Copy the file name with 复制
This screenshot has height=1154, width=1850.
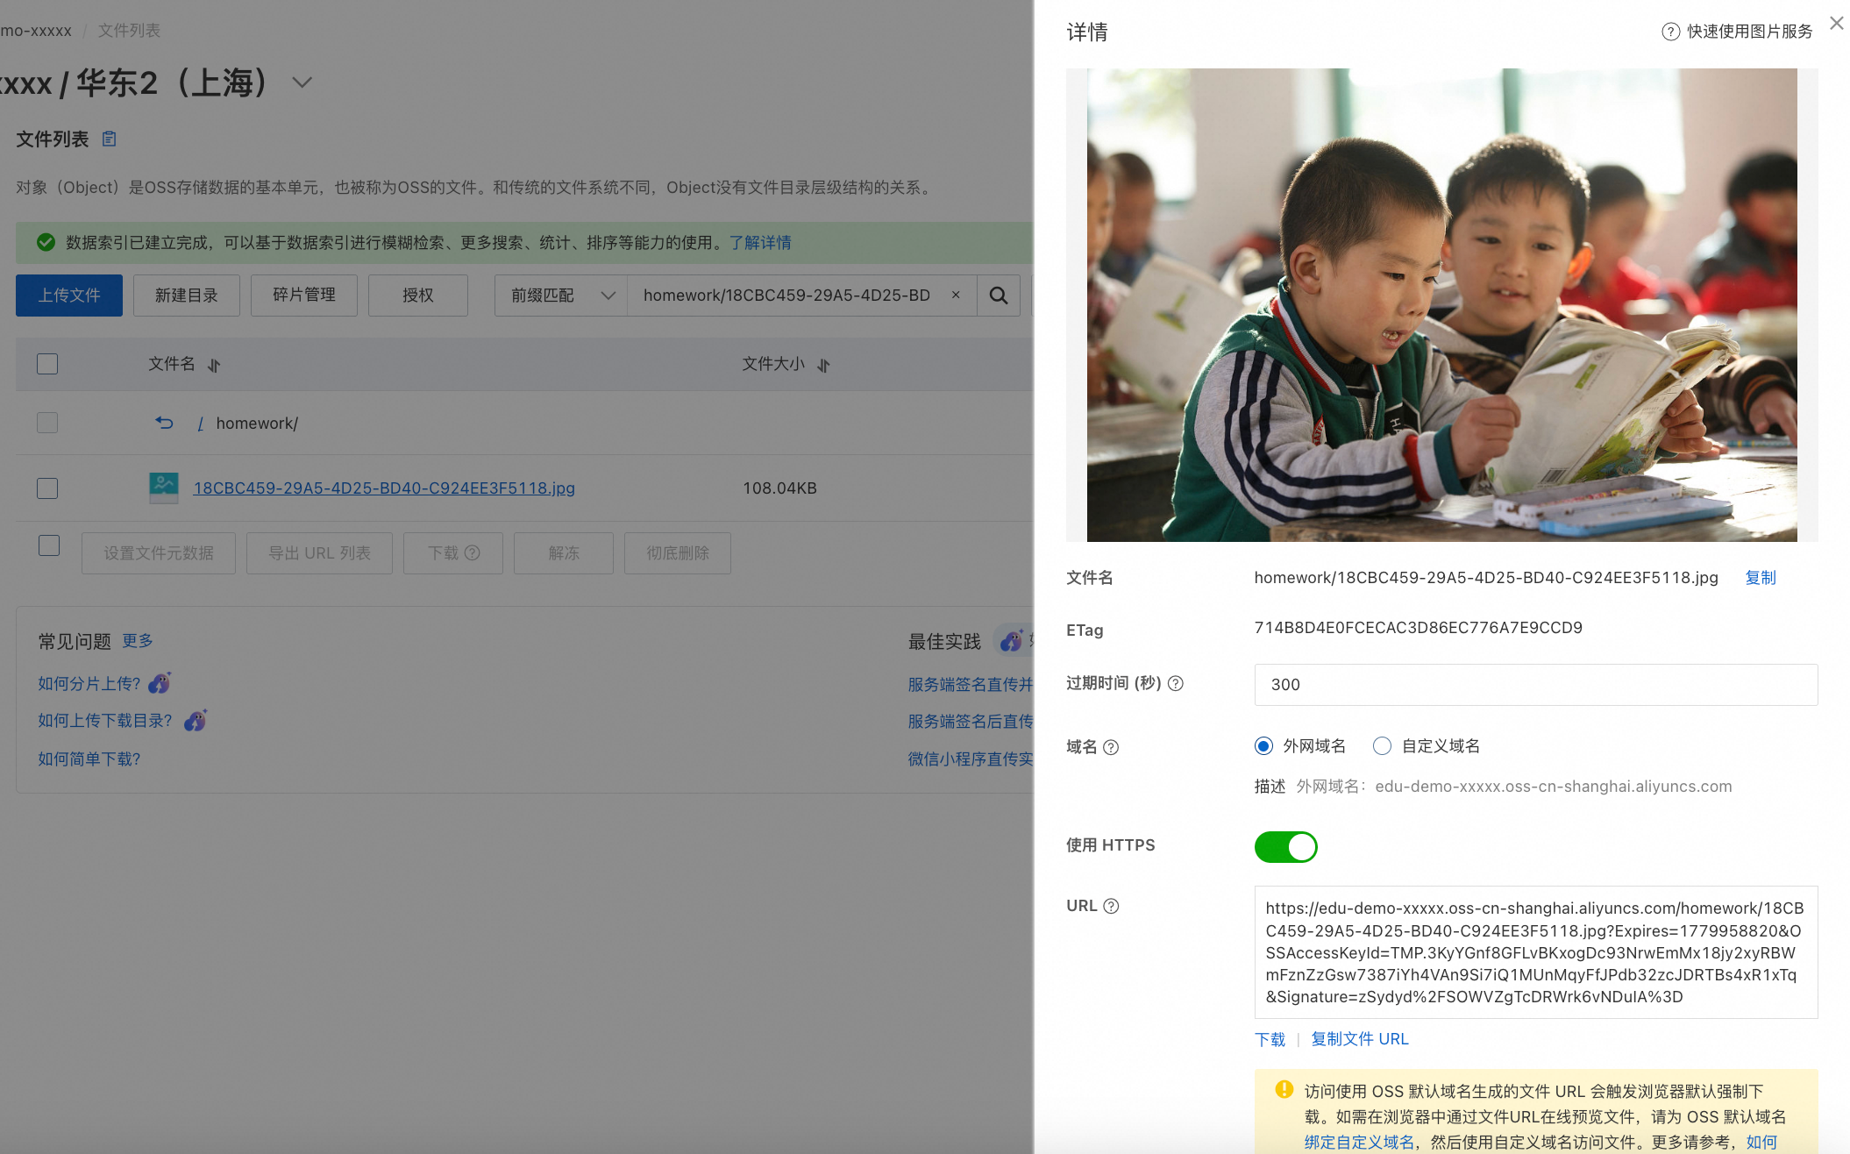click(x=1760, y=578)
